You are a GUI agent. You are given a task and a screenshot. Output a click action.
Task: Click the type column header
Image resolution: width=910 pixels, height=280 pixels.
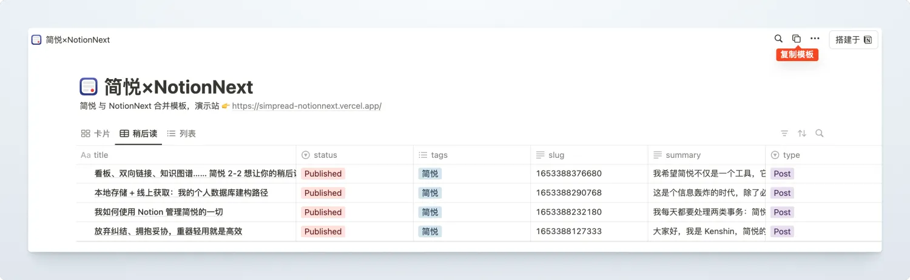click(x=824, y=155)
